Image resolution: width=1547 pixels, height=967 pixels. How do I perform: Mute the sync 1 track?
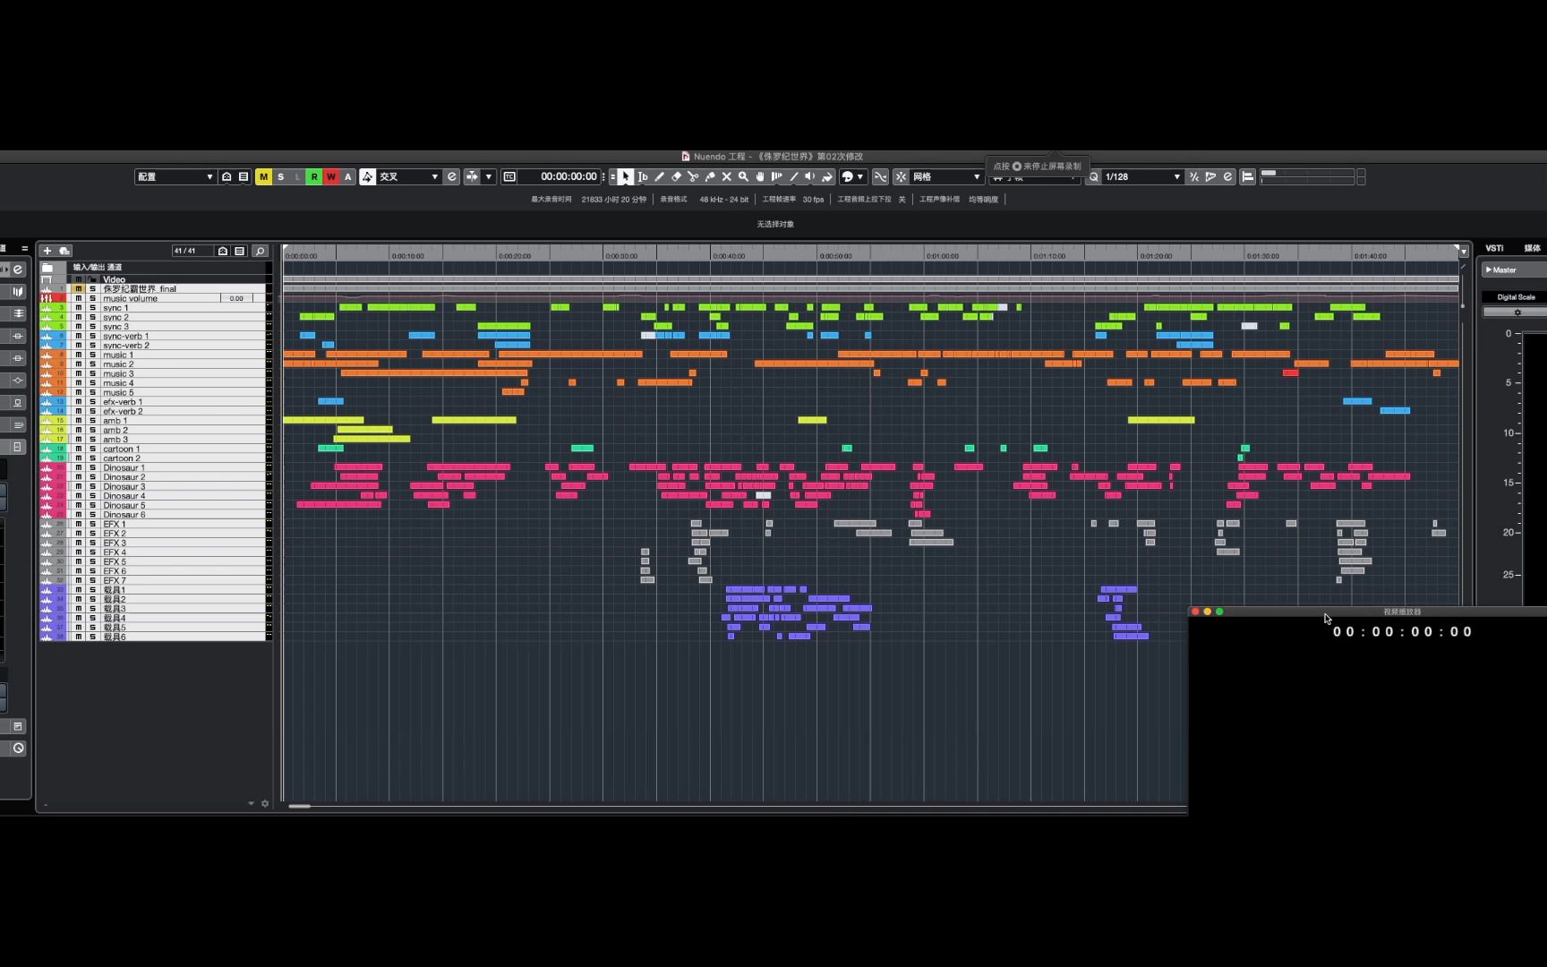coord(79,308)
